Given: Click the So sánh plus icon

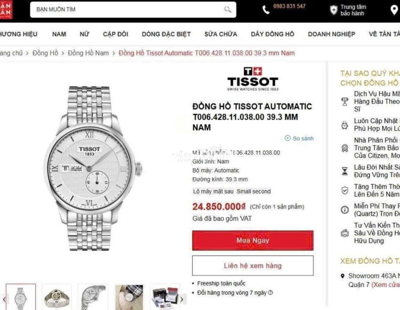Looking at the screenshot, I should pos(287,138).
